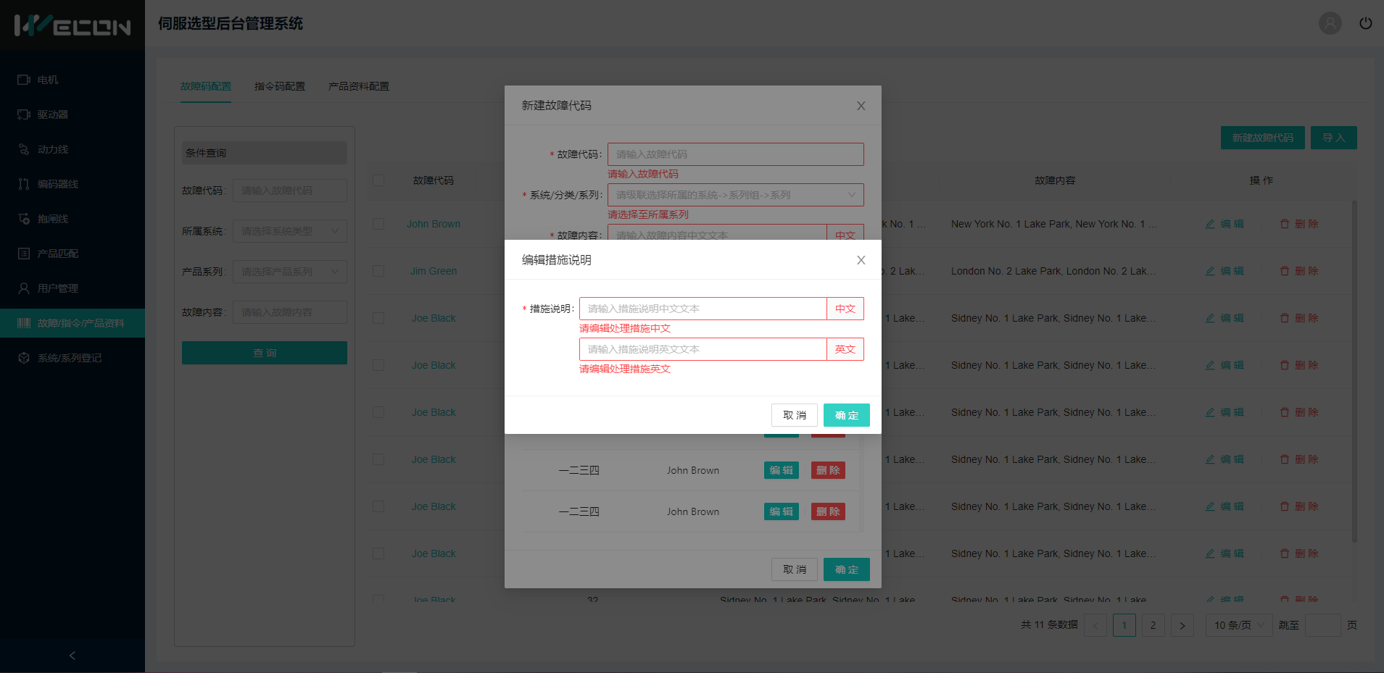Click the 措施说明 Chinese text input field

pos(703,309)
